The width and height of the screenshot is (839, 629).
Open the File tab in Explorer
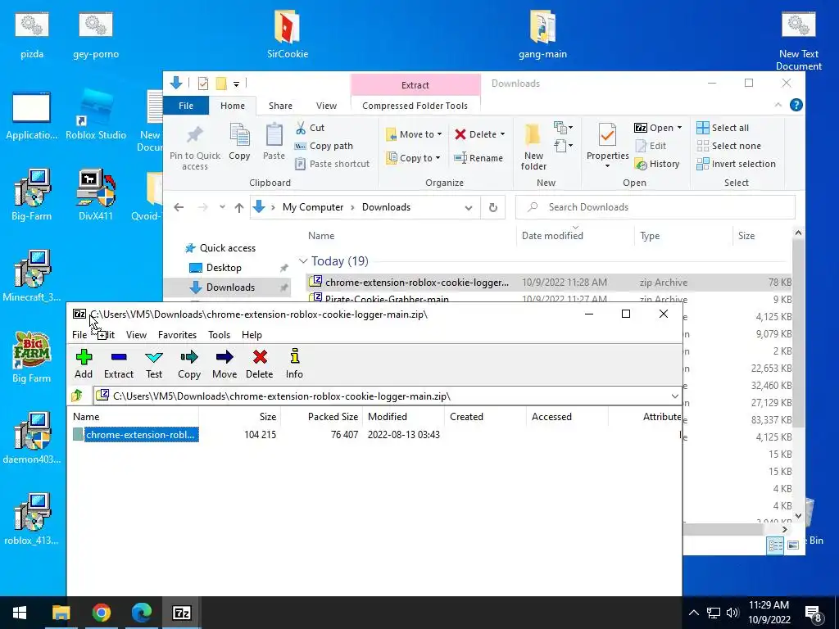pos(186,106)
